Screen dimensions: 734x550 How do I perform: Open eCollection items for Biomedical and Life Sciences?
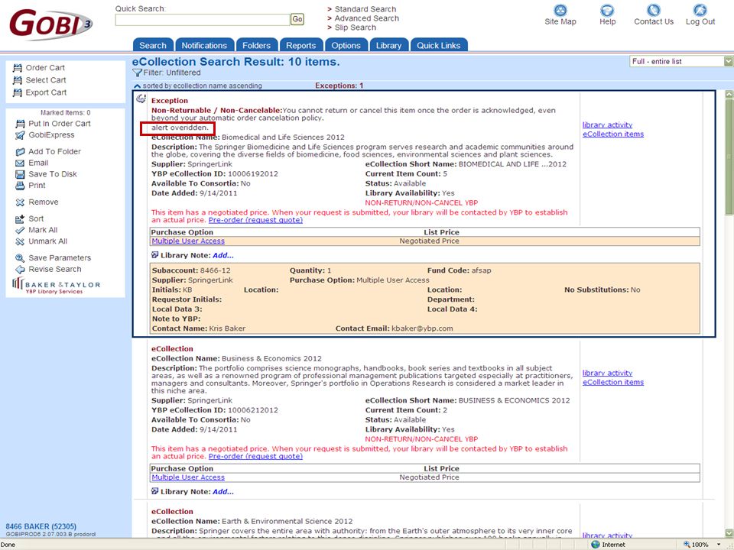click(612, 134)
